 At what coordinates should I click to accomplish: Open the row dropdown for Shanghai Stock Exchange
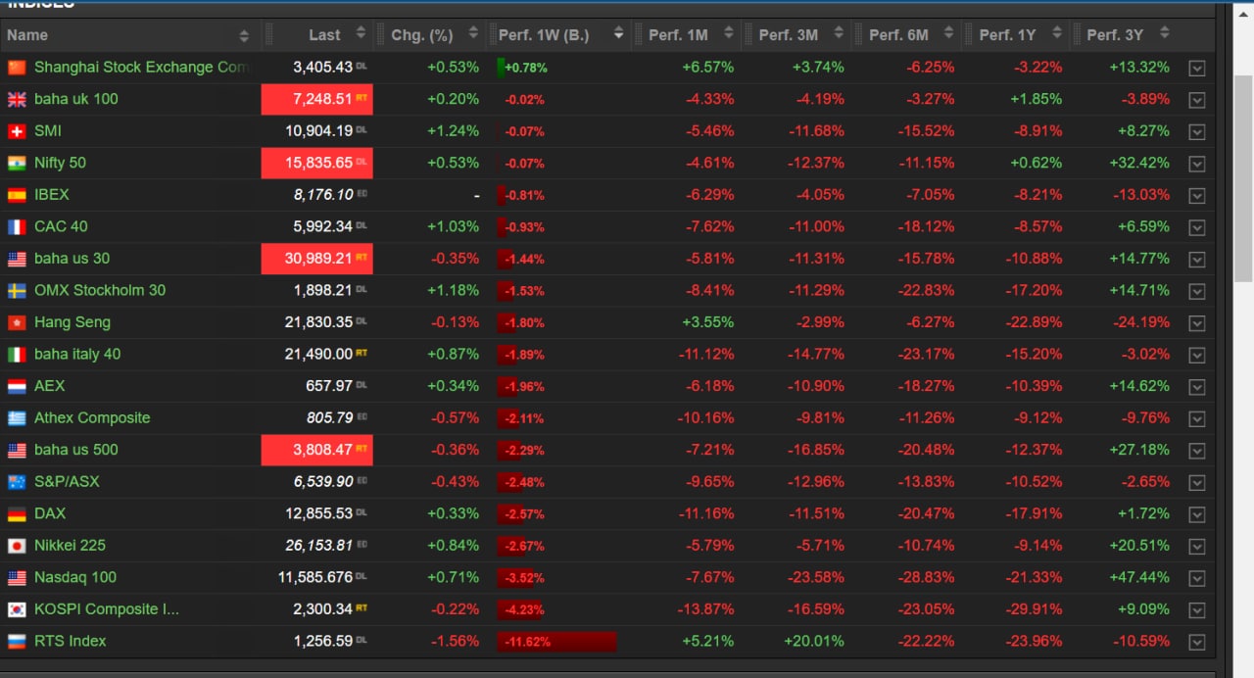(x=1196, y=69)
